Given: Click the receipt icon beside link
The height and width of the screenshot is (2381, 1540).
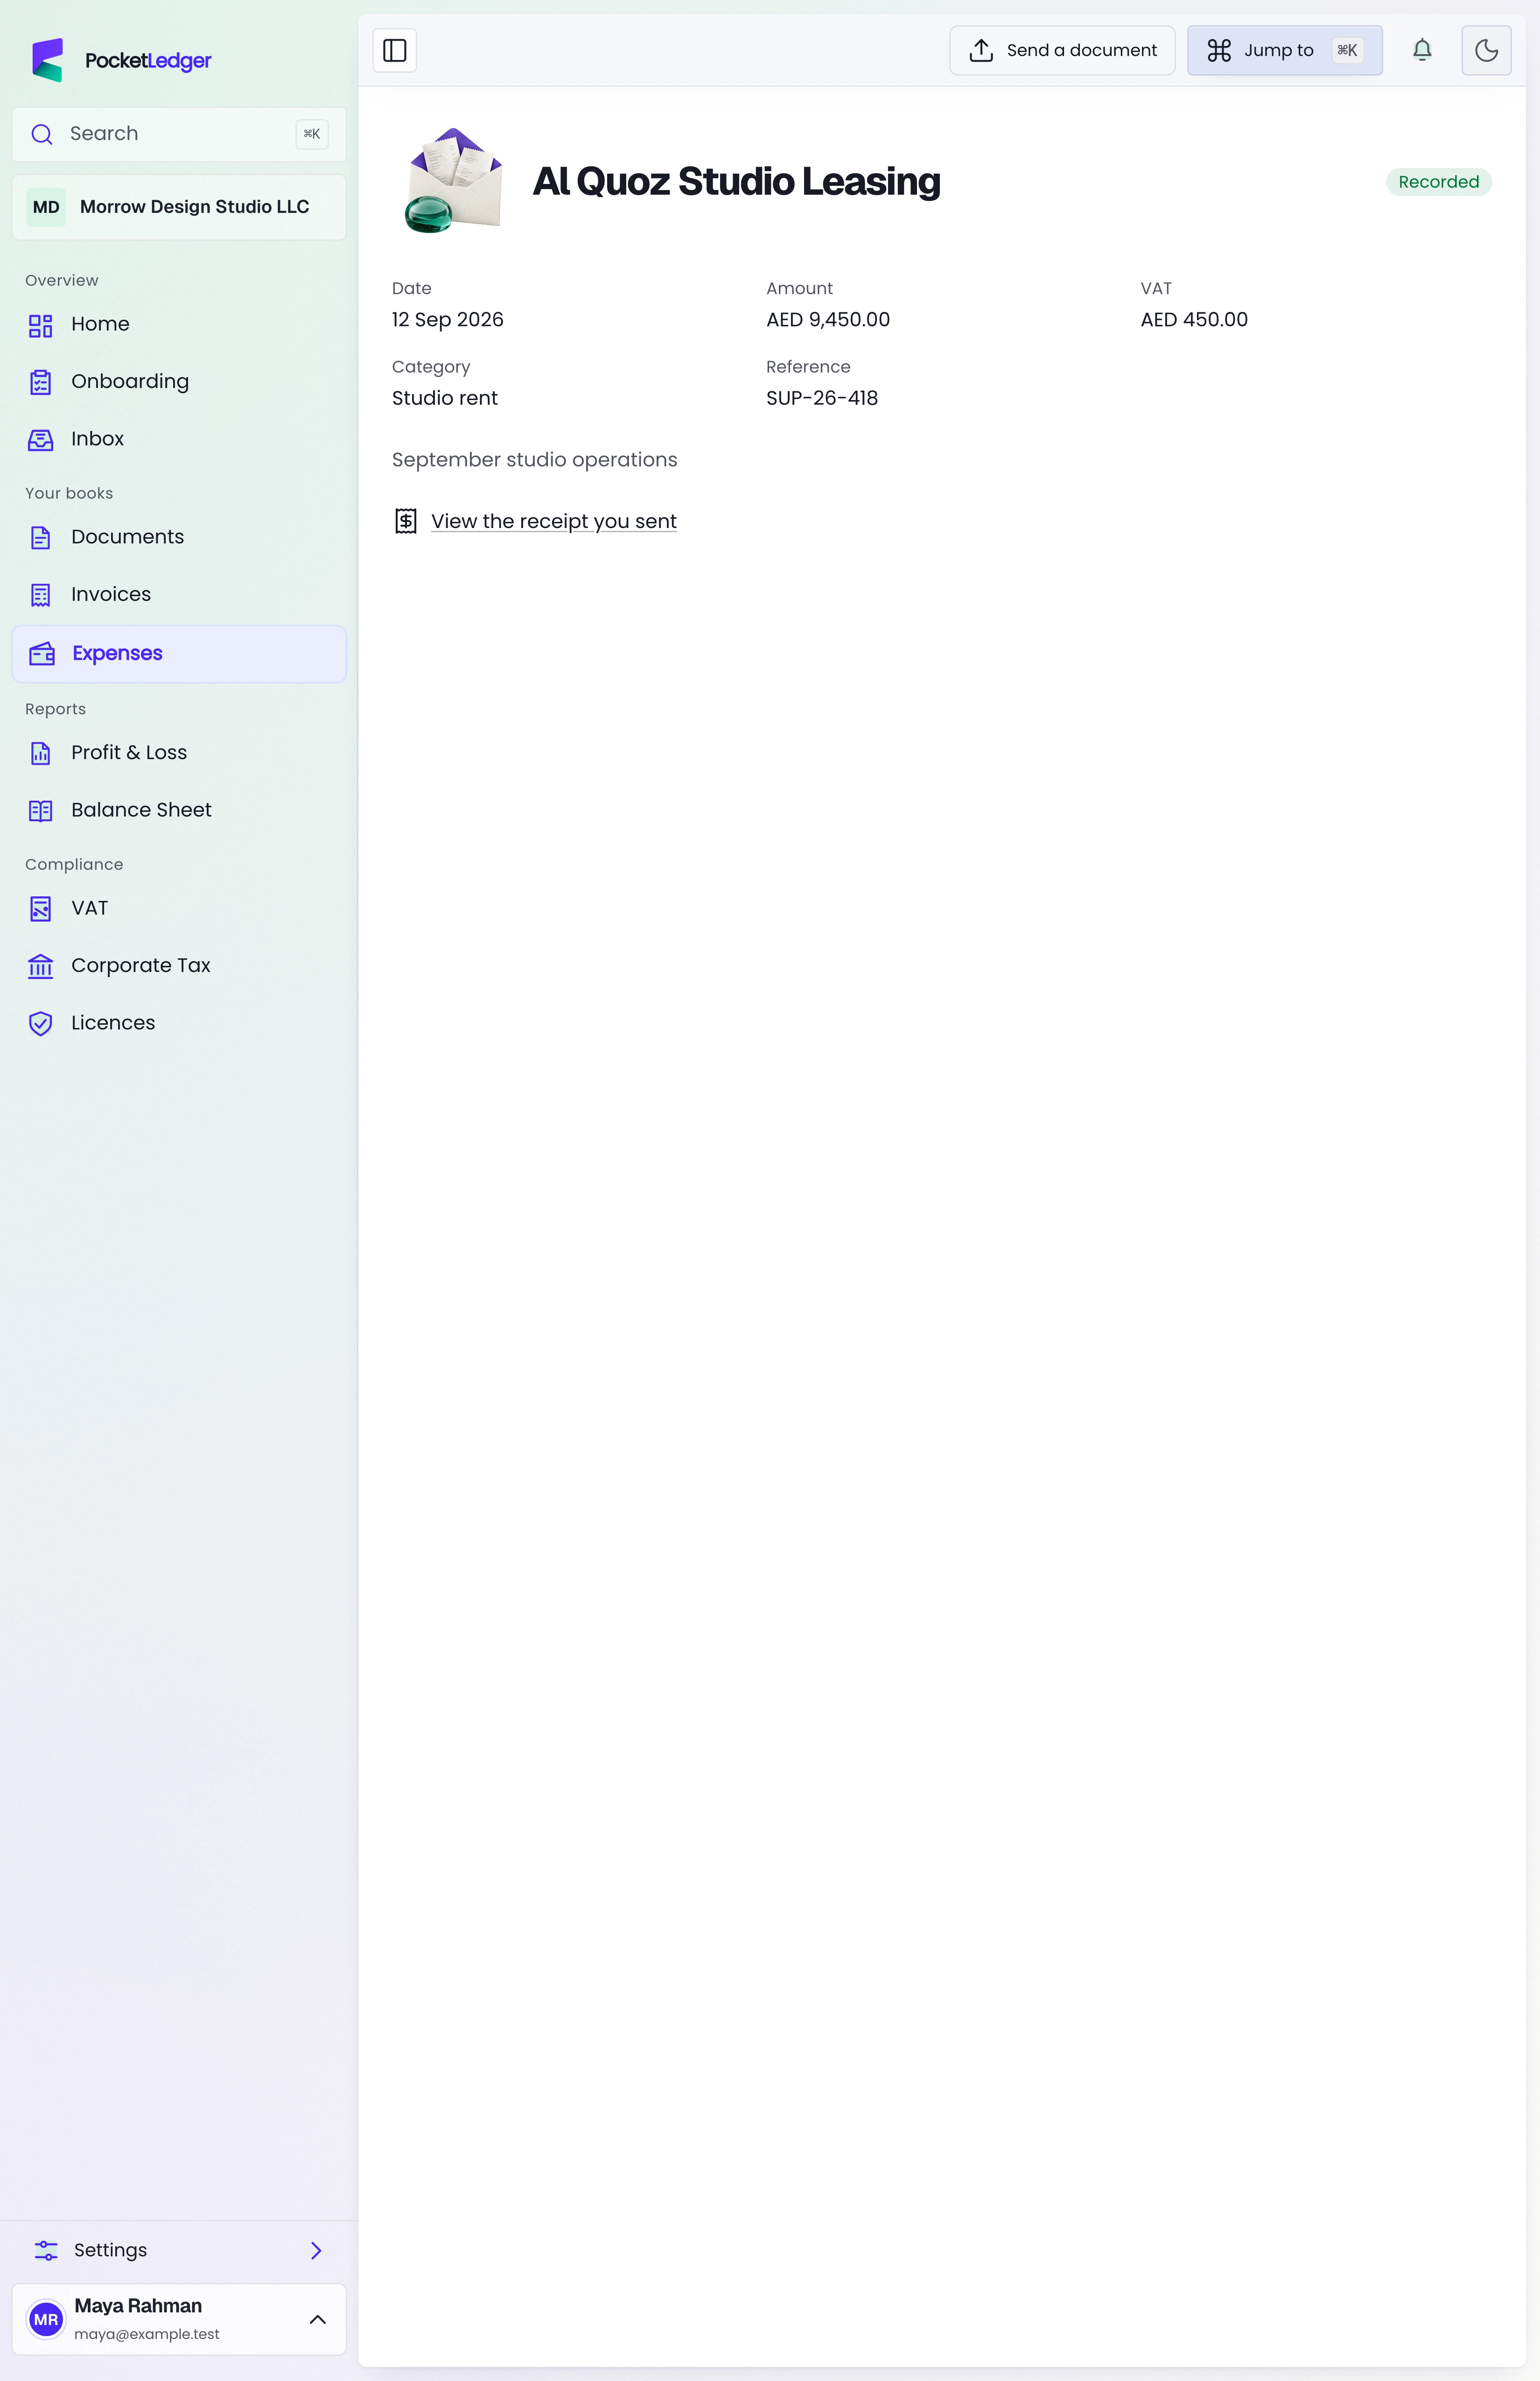Looking at the screenshot, I should 405,521.
